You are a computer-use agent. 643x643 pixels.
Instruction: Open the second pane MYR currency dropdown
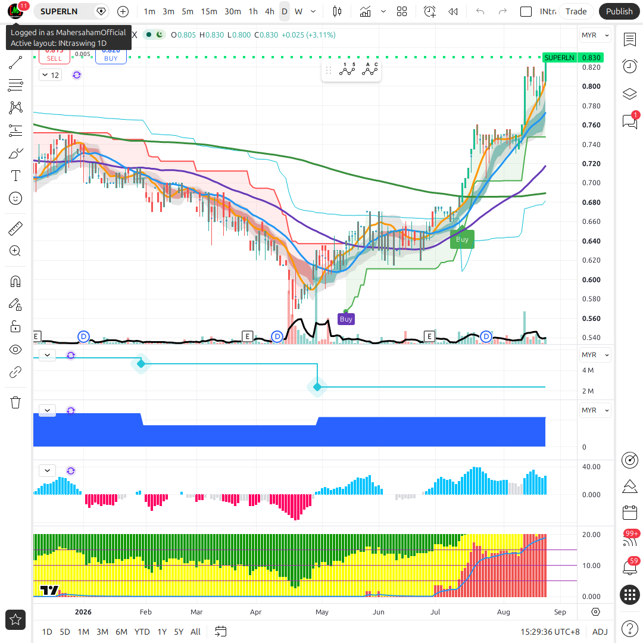tap(595, 355)
